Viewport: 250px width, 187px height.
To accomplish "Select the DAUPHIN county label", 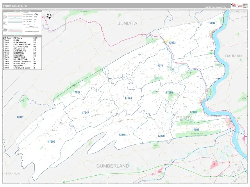I will tap(234, 56).
